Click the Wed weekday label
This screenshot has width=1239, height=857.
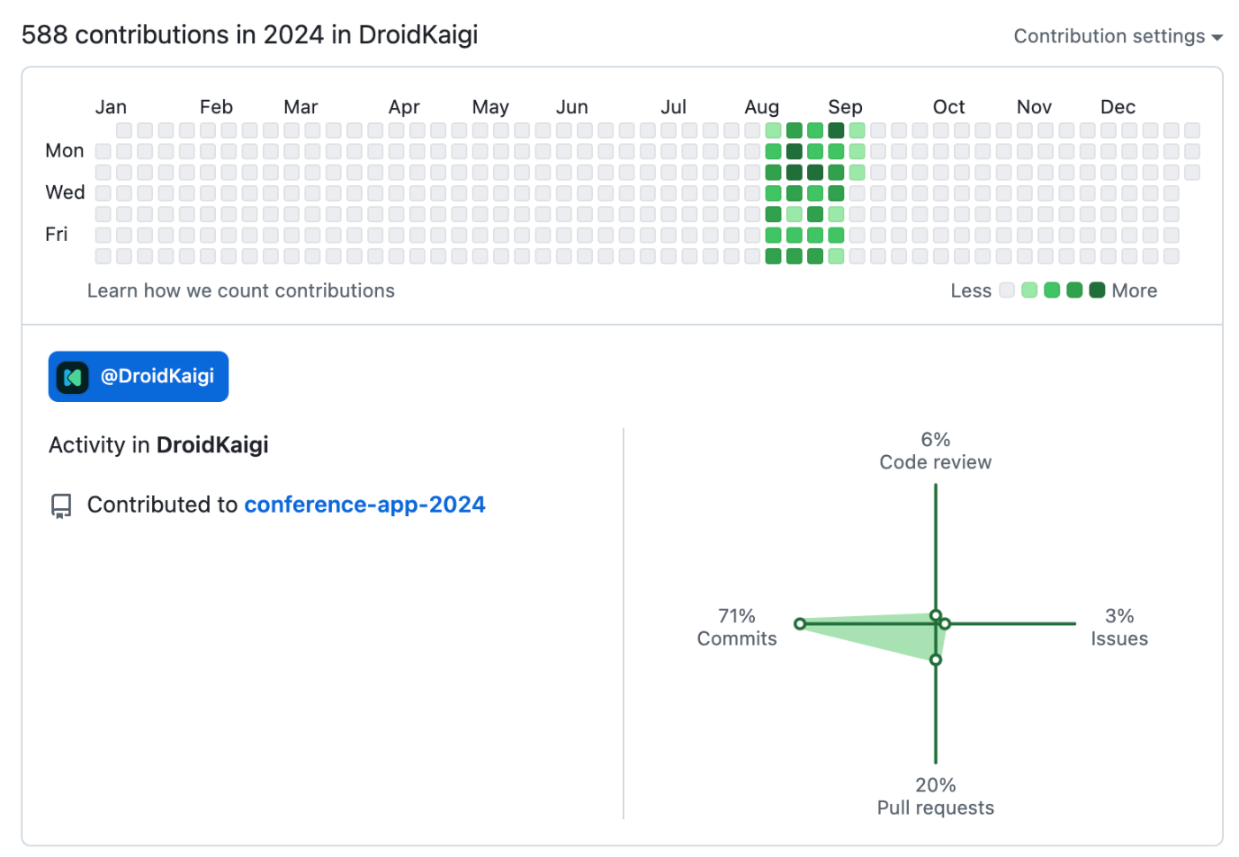(65, 192)
